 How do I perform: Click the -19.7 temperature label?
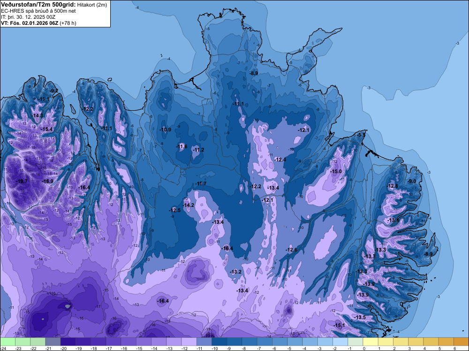click(x=22, y=181)
